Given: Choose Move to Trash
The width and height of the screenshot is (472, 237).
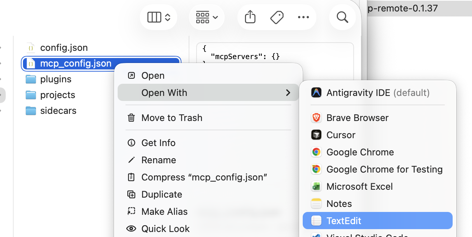Looking at the screenshot, I should click(x=208, y=118).
